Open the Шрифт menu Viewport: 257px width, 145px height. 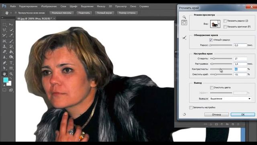[73, 6]
